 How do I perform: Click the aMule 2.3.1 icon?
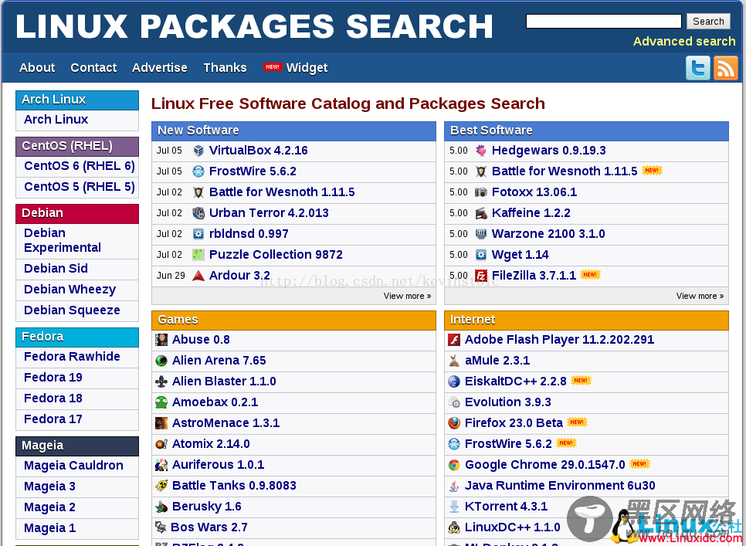pyautogui.click(x=454, y=361)
